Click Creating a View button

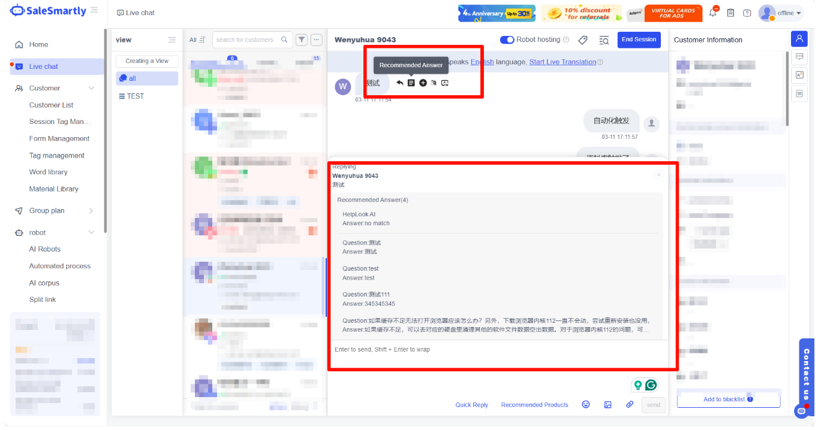pyautogui.click(x=147, y=61)
